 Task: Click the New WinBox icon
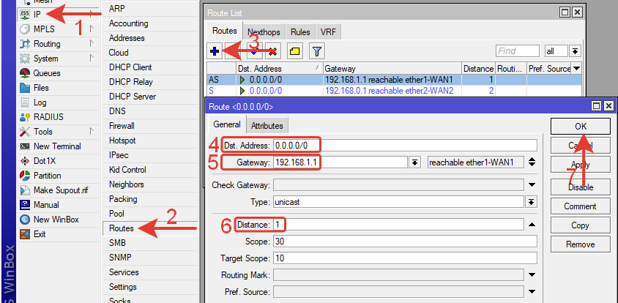pyautogui.click(x=24, y=220)
